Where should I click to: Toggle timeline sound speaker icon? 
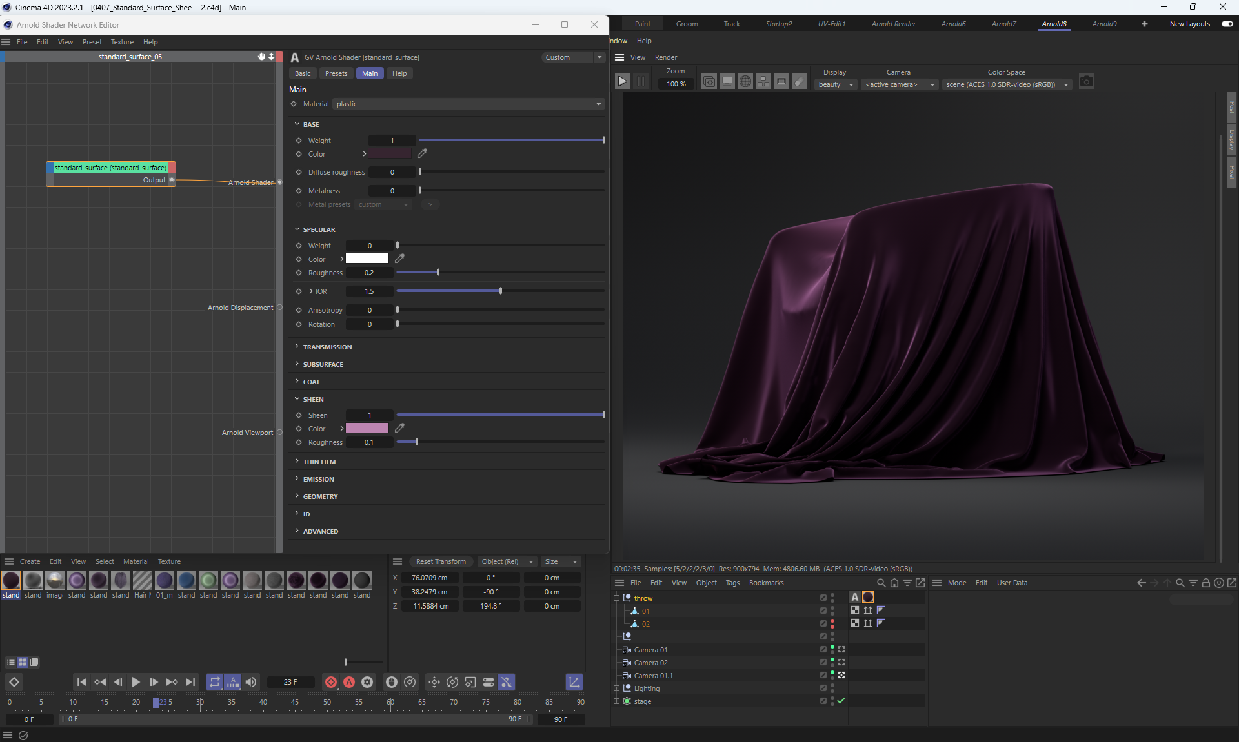(251, 682)
